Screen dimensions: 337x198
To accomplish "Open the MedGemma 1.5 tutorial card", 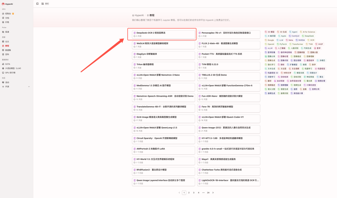I will pyautogui.click(x=164, y=87).
